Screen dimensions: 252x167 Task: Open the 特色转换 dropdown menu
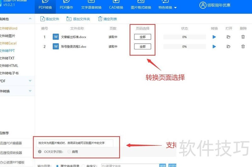click(167, 7)
